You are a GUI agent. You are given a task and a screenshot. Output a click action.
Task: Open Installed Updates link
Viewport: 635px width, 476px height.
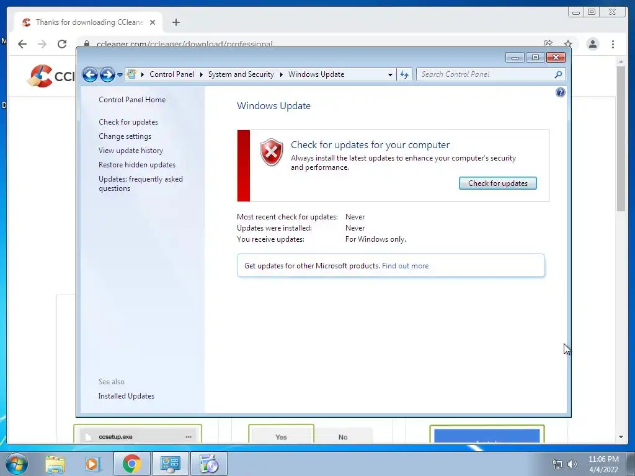click(127, 396)
